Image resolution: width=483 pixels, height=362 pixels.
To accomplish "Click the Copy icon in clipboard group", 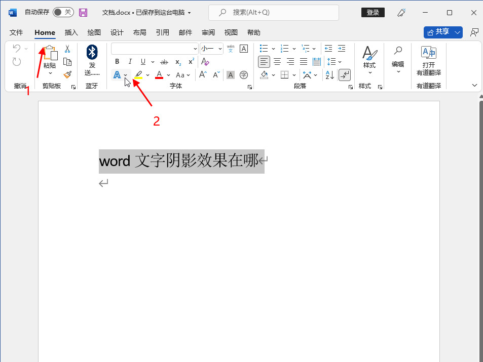I will [67, 62].
